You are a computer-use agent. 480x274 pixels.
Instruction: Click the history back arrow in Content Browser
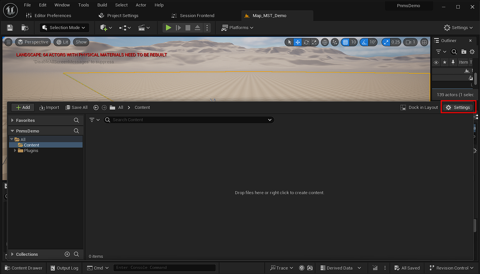pyautogui.click(x=96, y=108)
